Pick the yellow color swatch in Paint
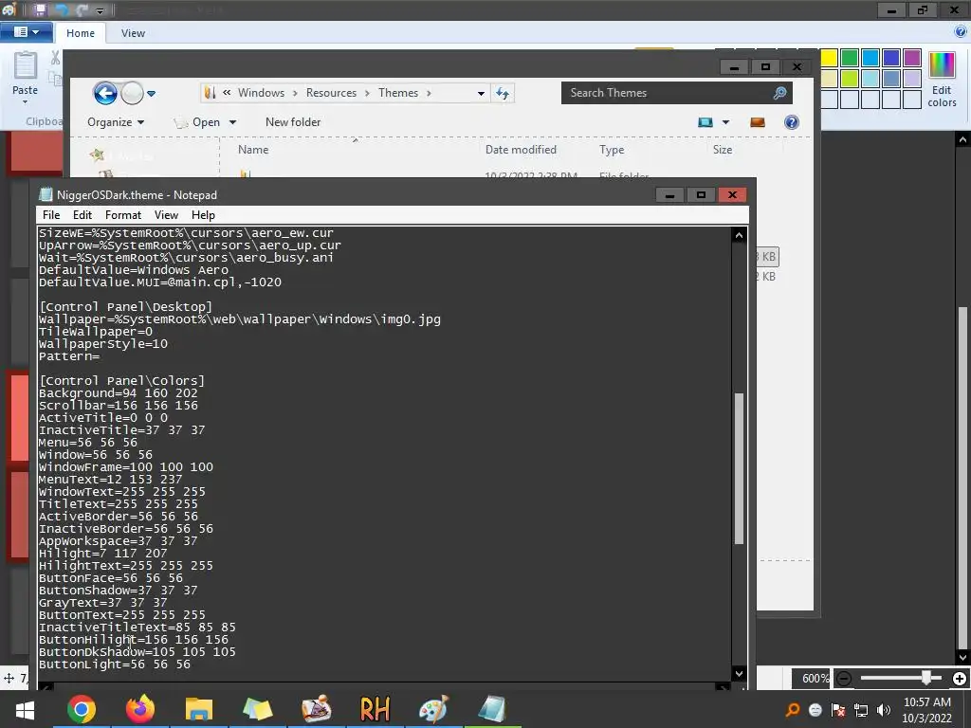This screenshot has width=971, height=728. click(x=829, y=58)
